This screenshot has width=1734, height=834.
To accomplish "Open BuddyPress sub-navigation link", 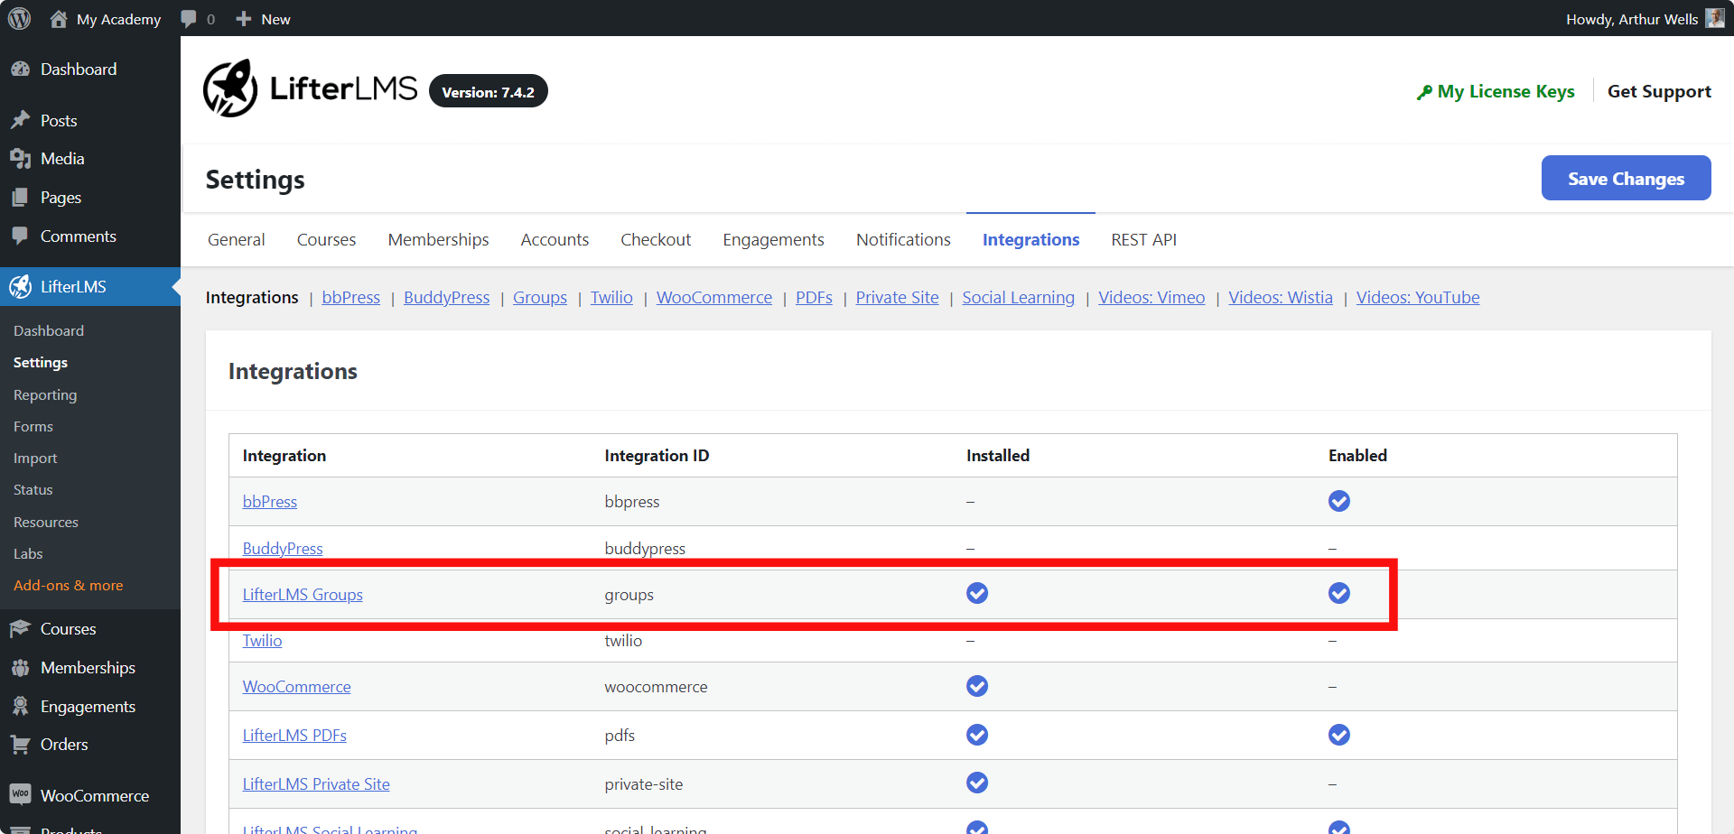I will pyautogui.click(x=446, y=298).
